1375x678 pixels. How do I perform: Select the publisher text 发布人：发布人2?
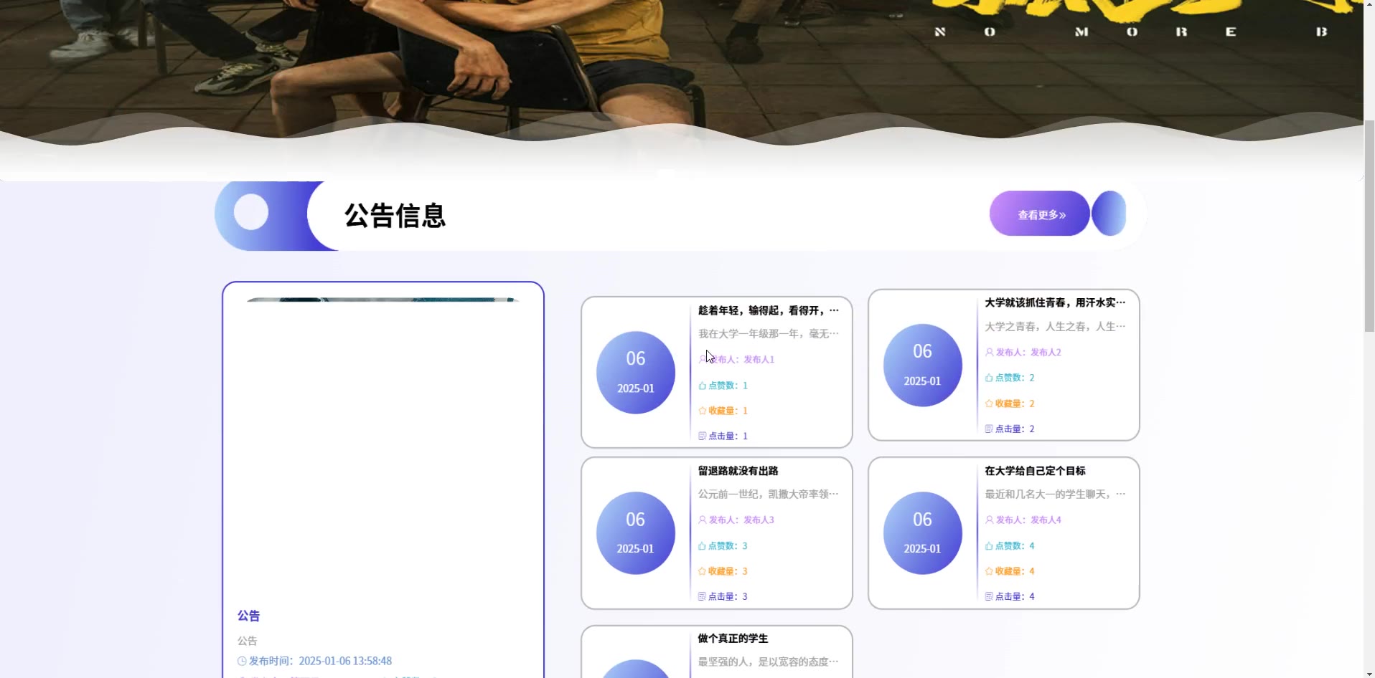[1028, 352]
